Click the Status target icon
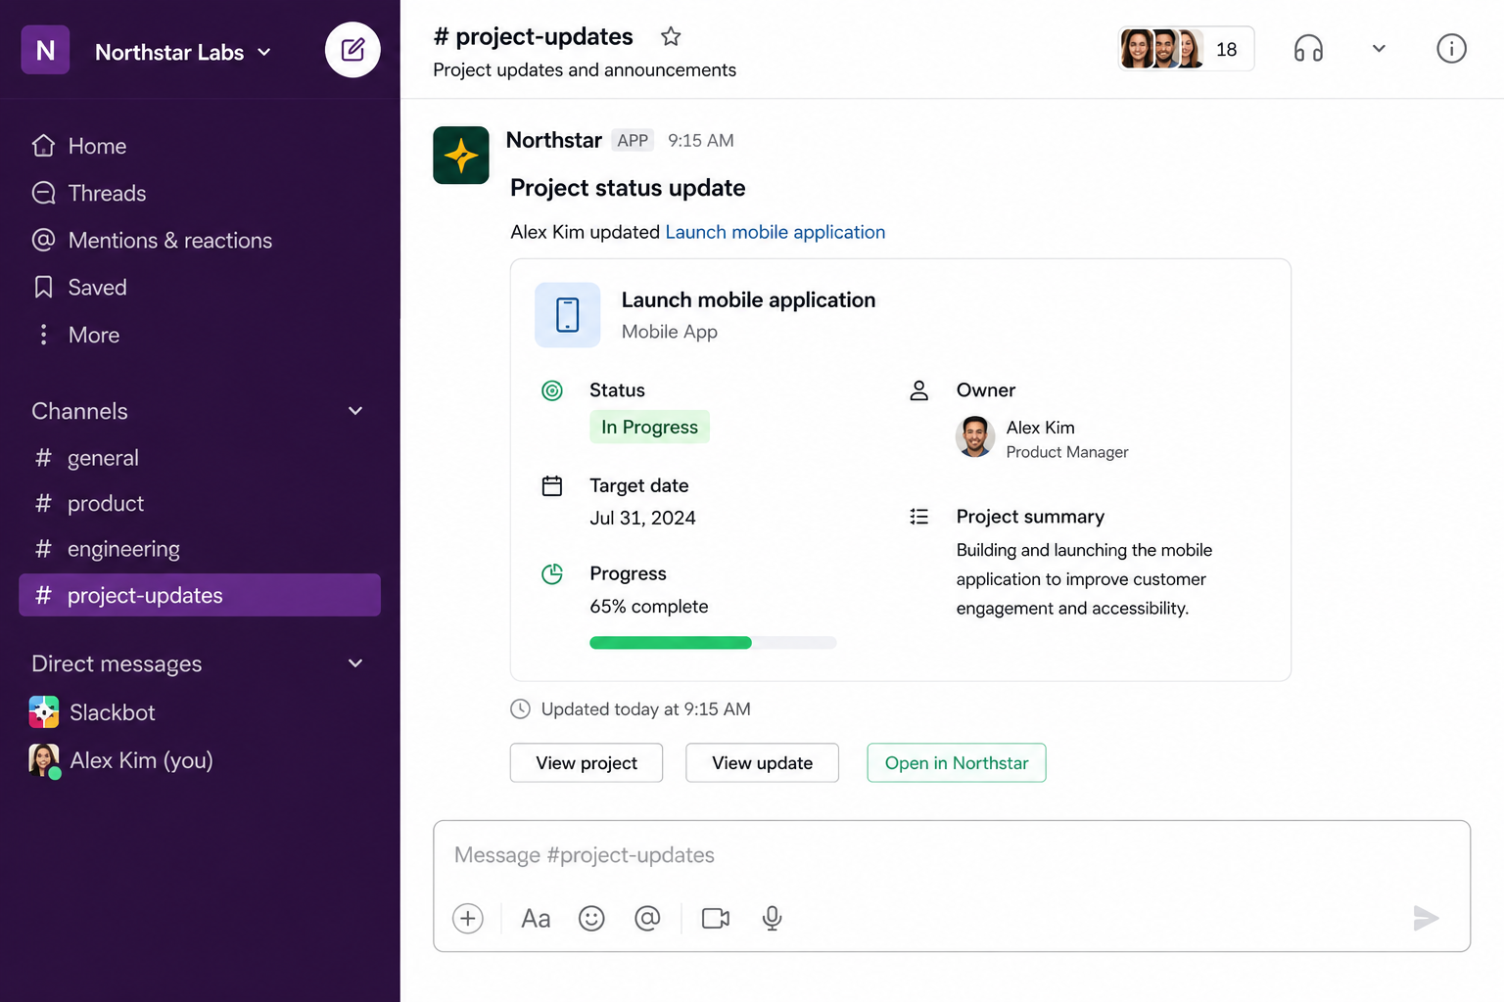The width and height of the screenshot is (1504, 1002). click(552, 390)
